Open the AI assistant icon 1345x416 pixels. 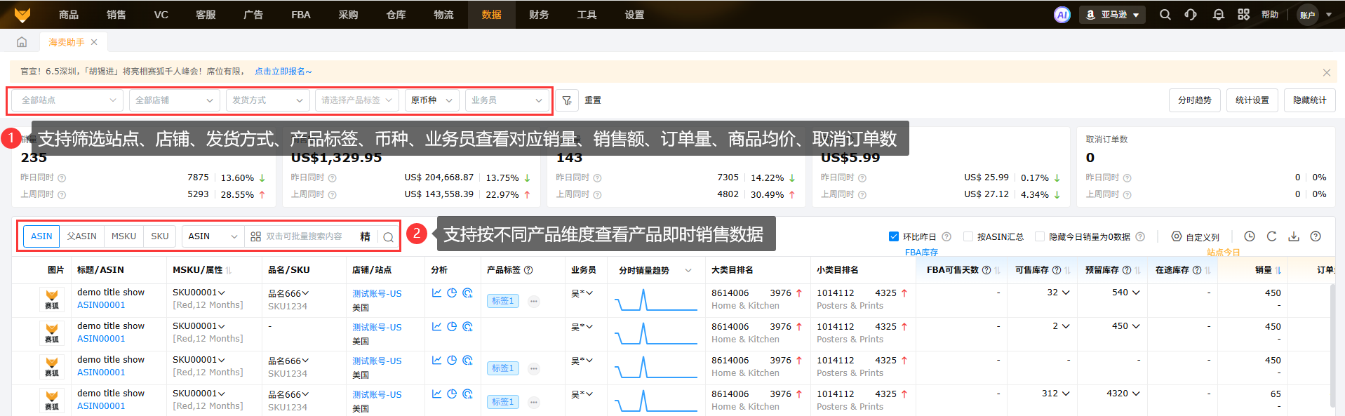tap(1062, 15)
